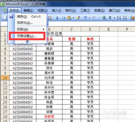135x122 pixels.
Task: Choose 保存(S) Save from File menu
Action: [27, 17]
